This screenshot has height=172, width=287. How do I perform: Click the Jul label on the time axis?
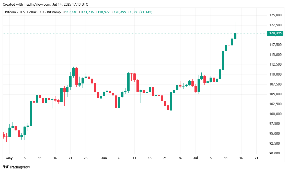point(195,158)
